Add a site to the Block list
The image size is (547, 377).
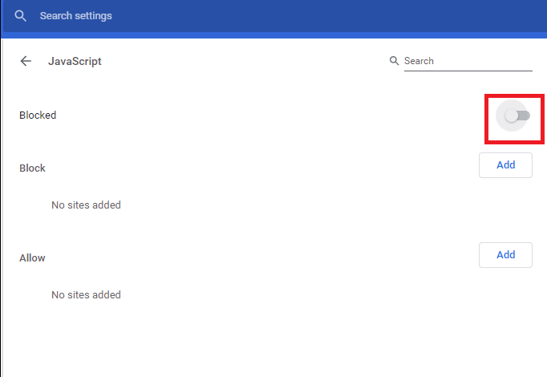[505, 165]
